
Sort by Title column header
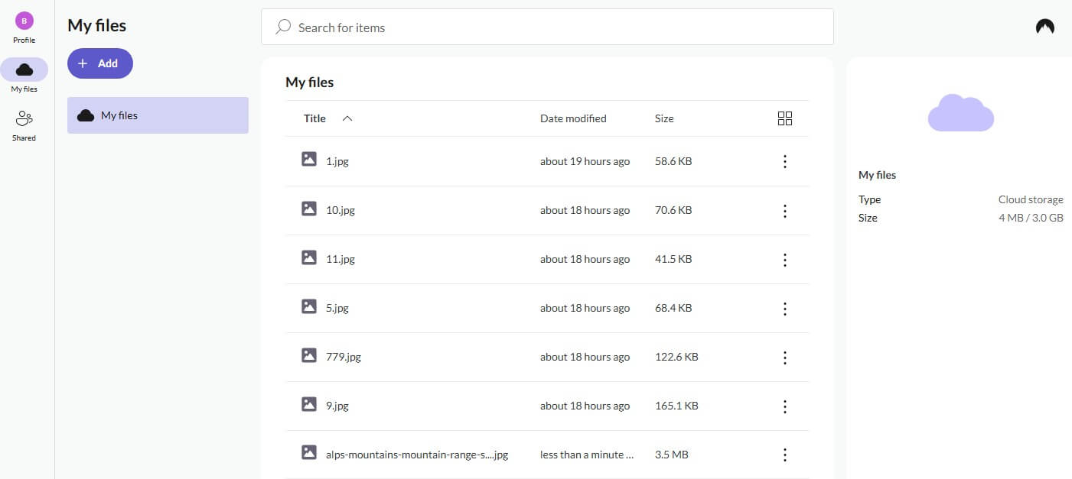click(314, 118)
